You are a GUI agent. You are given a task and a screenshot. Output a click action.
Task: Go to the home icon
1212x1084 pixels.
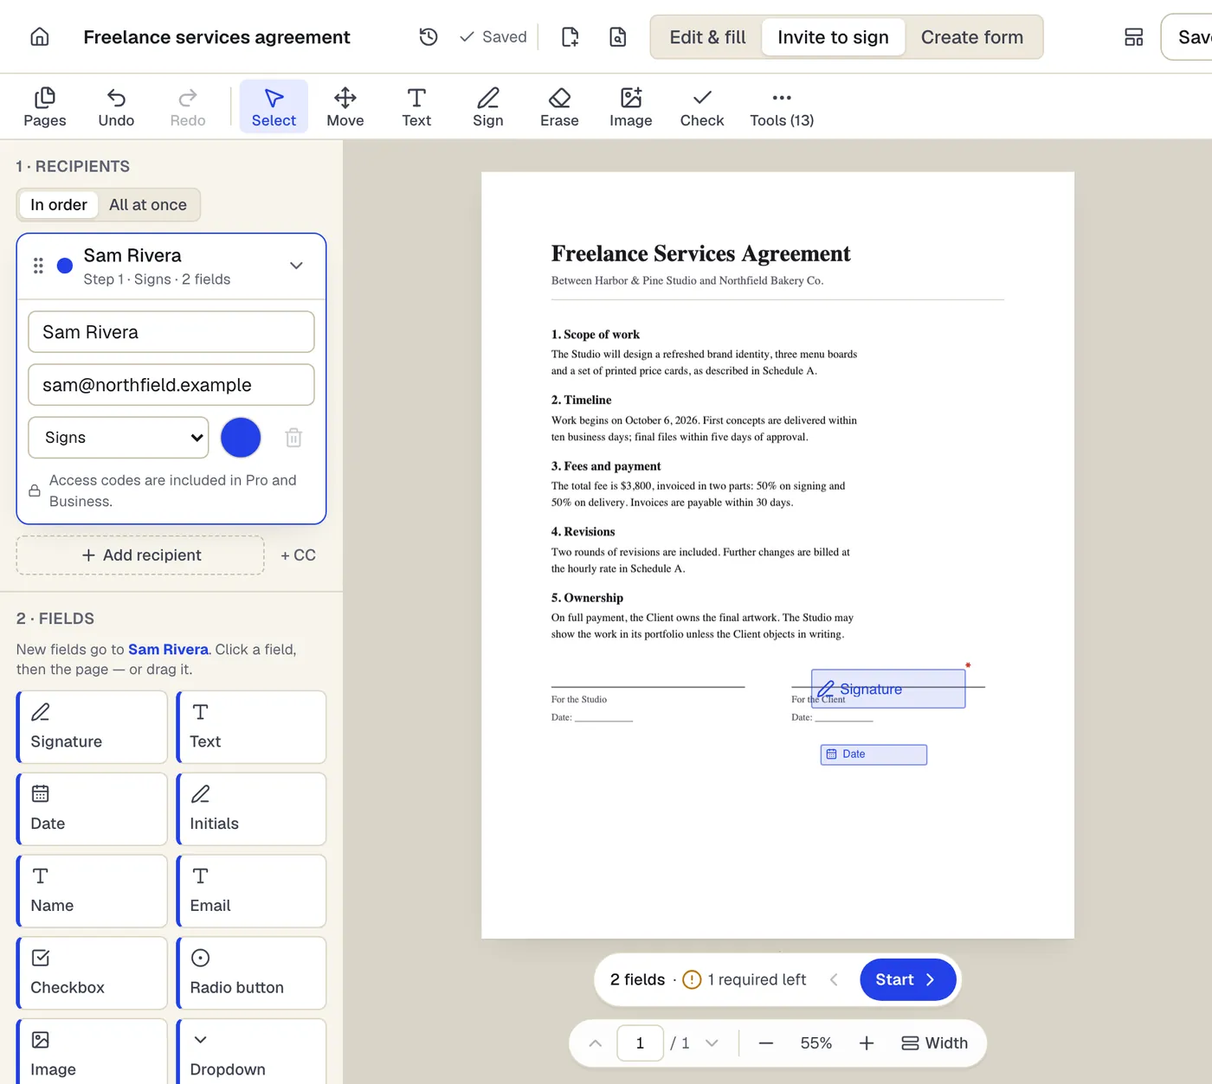(40, 37)
